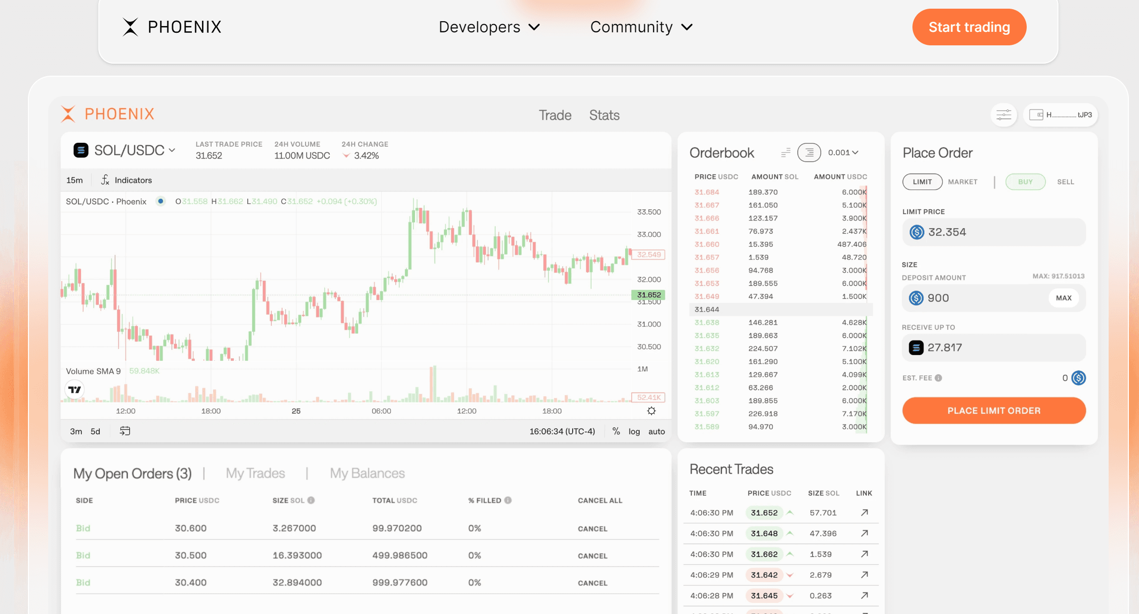Cancel the 30.500 bid order
Image resolution: width=1139 pixels, height=614 pixels.
click(592, 556)
